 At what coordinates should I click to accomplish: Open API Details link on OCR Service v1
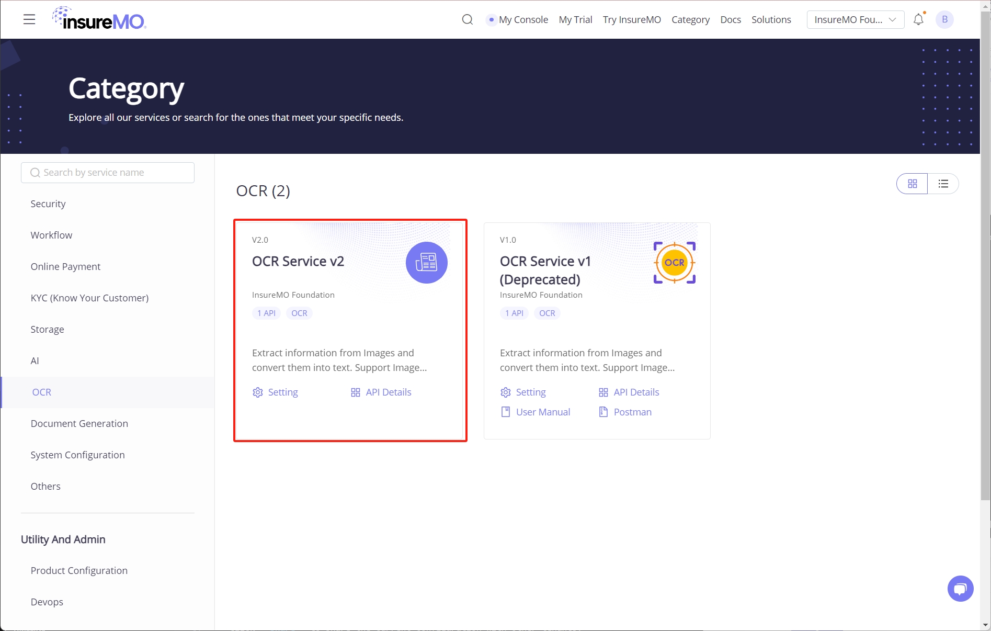click(636, 392)
